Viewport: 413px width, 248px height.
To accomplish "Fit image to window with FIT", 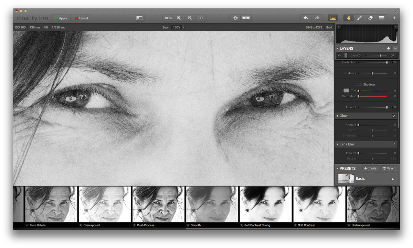I will coord(201,18).
